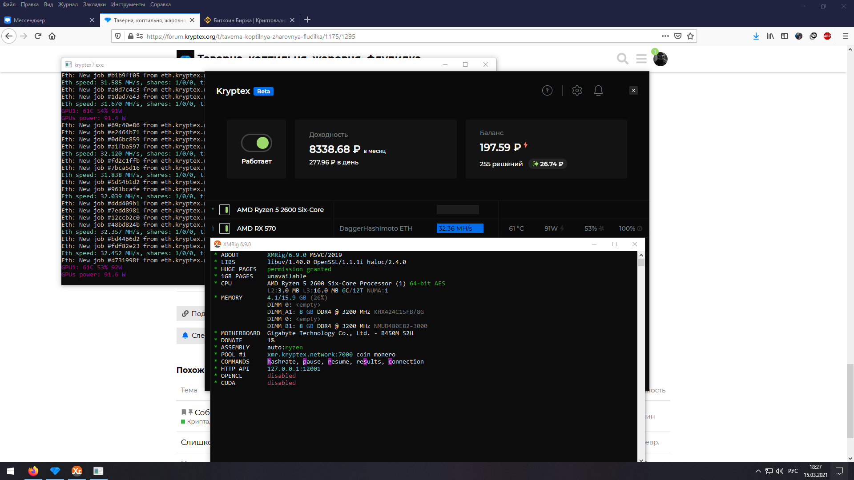Open Kryptex settings gear icon

tap(577, 91)
